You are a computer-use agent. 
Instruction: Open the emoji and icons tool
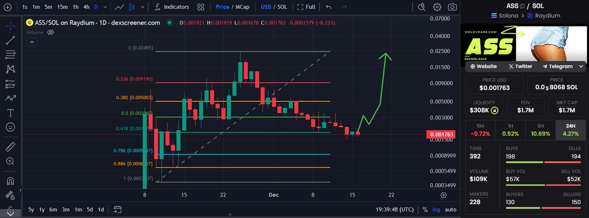pyautogui.click(x=10, y=128)
